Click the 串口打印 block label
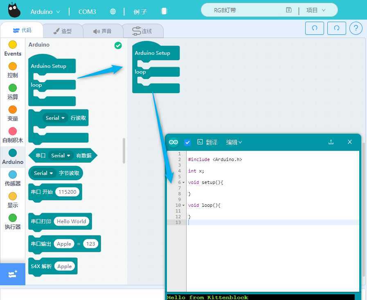 point(41,222)
